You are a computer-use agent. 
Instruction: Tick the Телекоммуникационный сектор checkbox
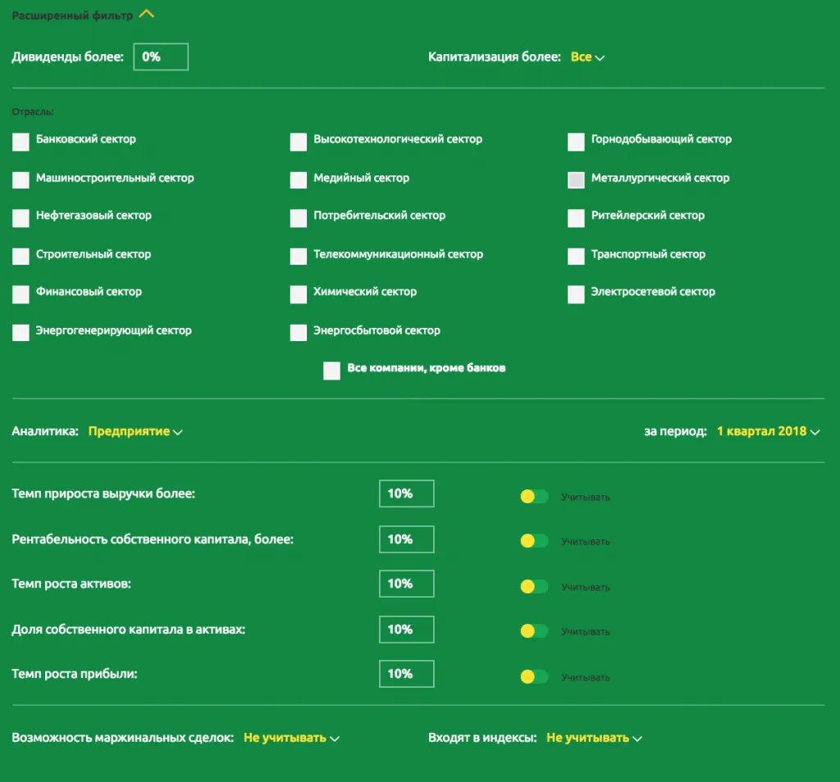coord(299,257)
